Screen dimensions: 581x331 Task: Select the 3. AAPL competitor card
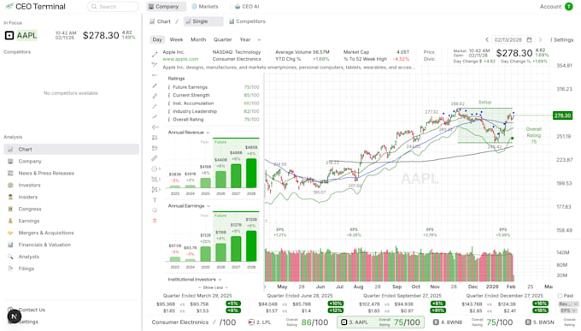tap(380, 322)
